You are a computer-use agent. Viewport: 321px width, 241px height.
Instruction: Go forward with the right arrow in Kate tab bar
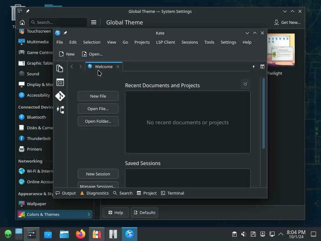pos(81,67)
